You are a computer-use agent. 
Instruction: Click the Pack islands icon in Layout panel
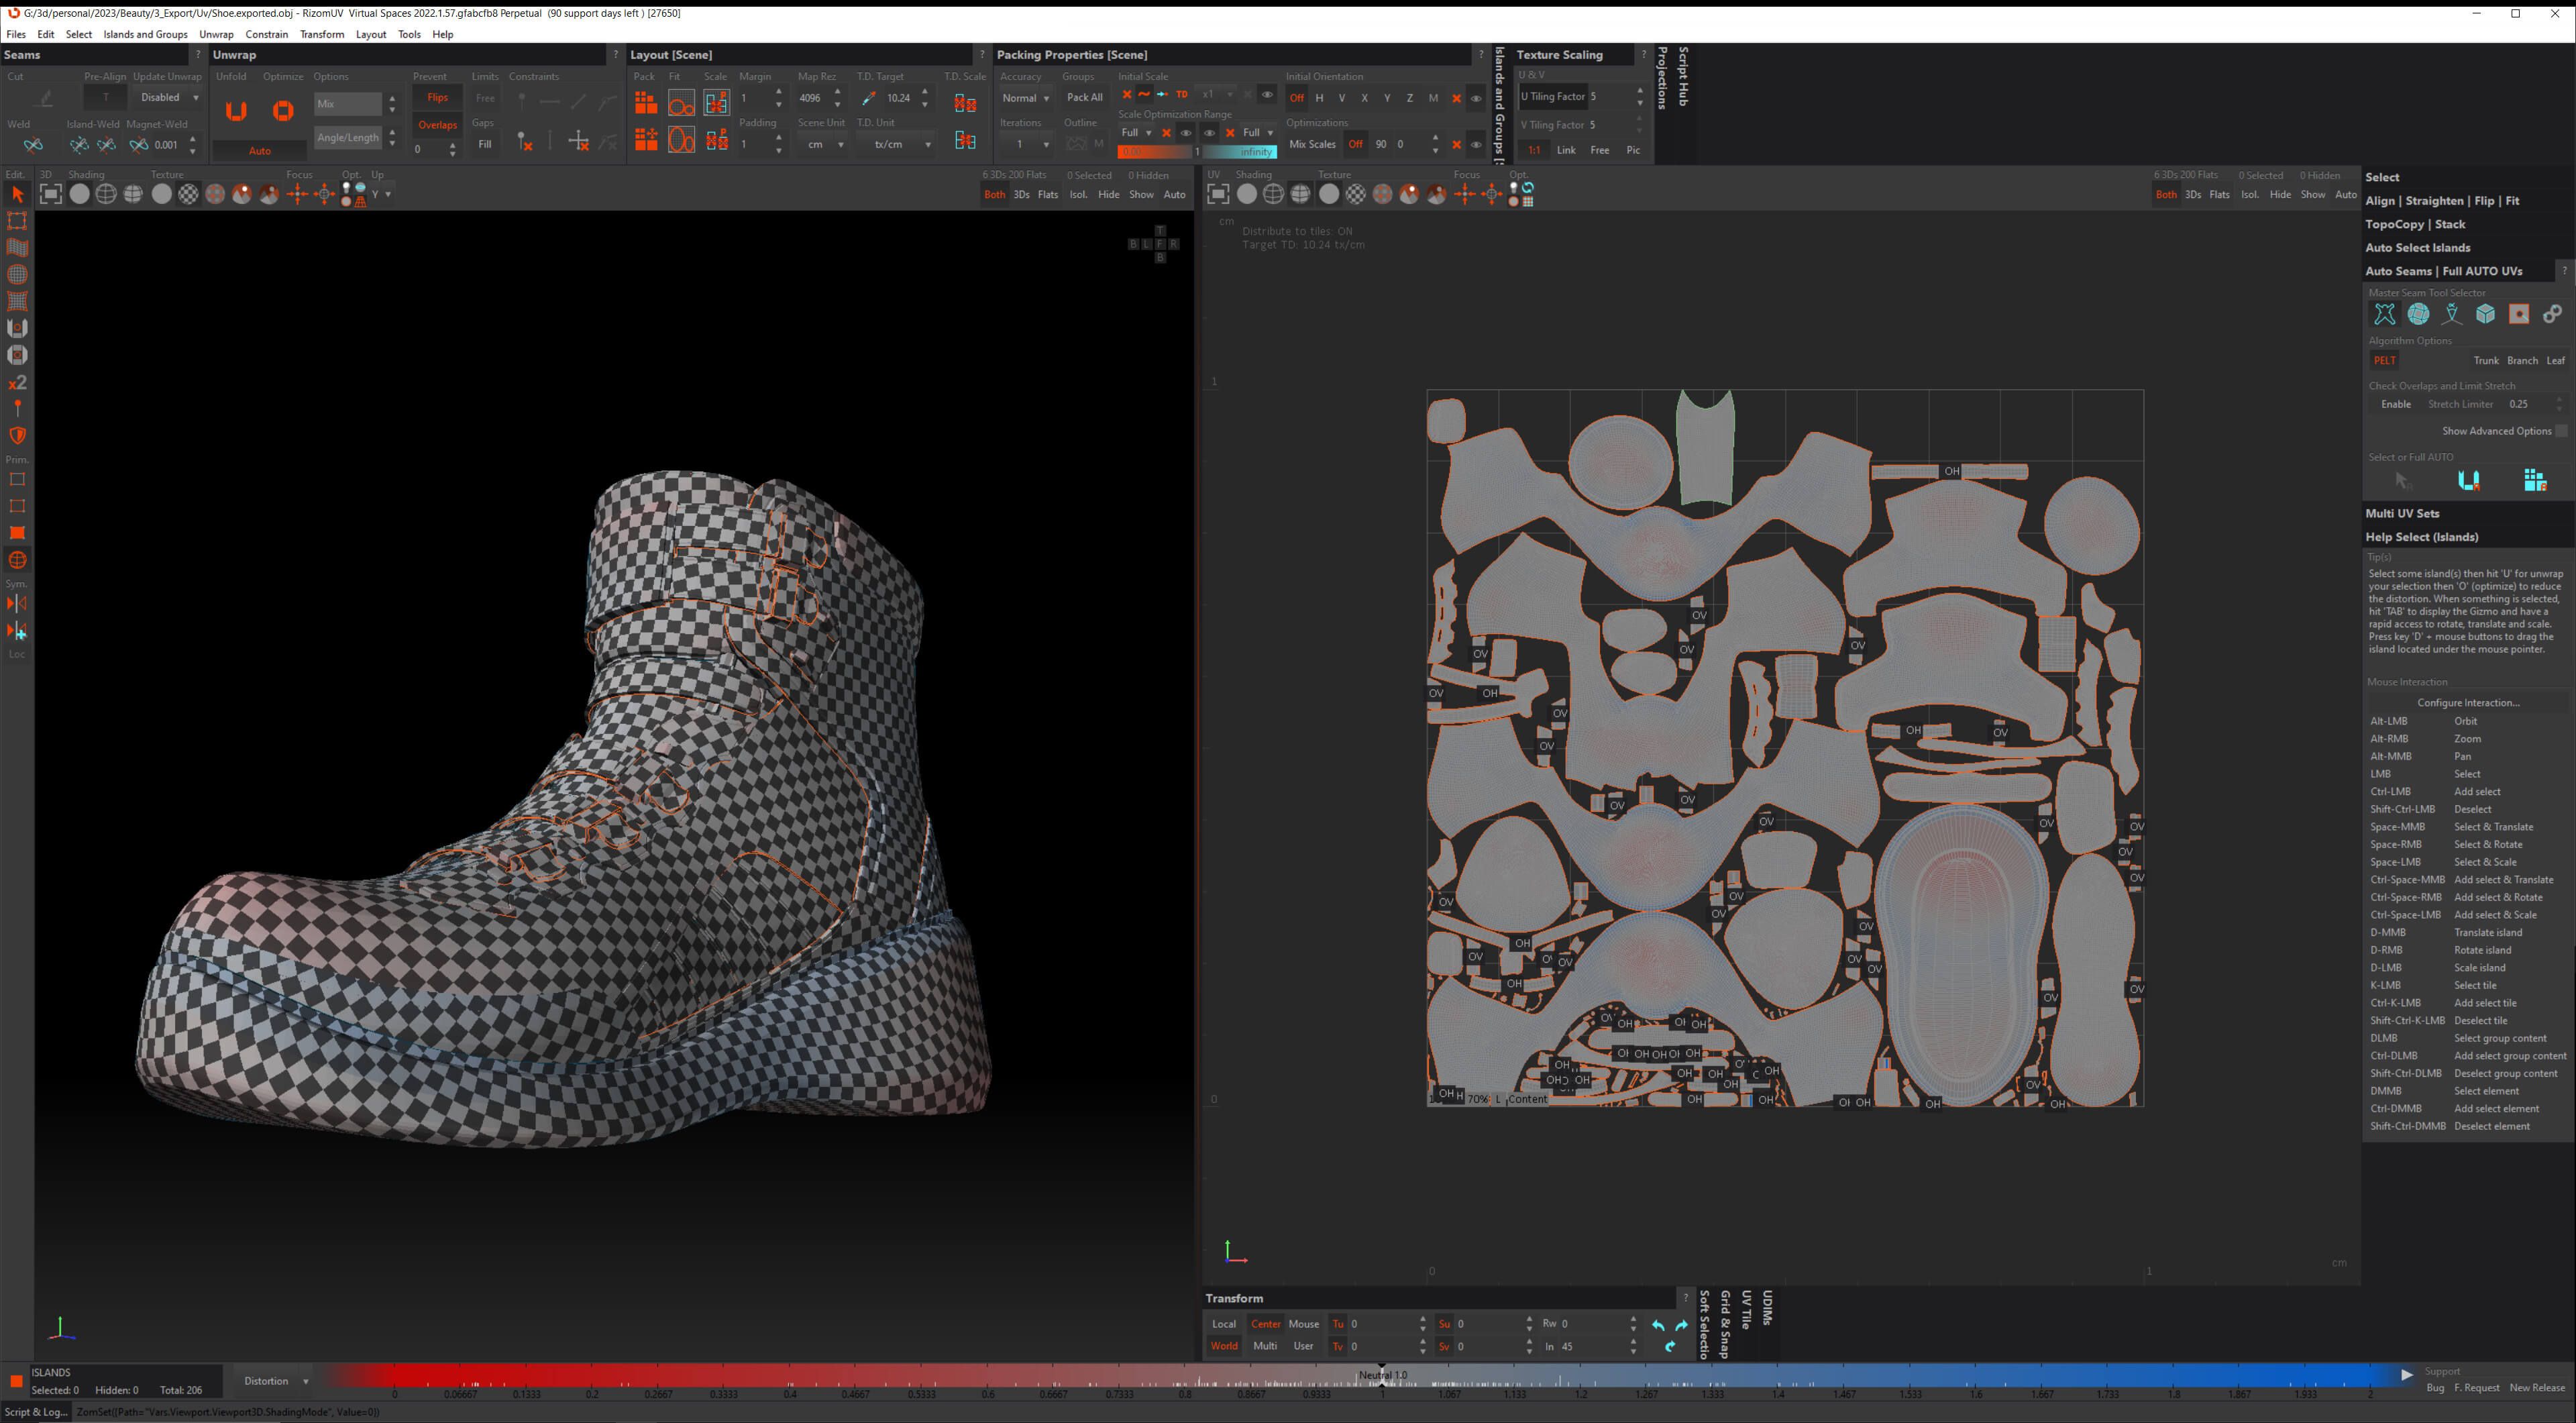tap(646, 103)
